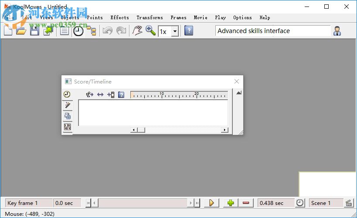The image size is (357, 218).
Task: Open the Movie menu
Action: [201, 17]
